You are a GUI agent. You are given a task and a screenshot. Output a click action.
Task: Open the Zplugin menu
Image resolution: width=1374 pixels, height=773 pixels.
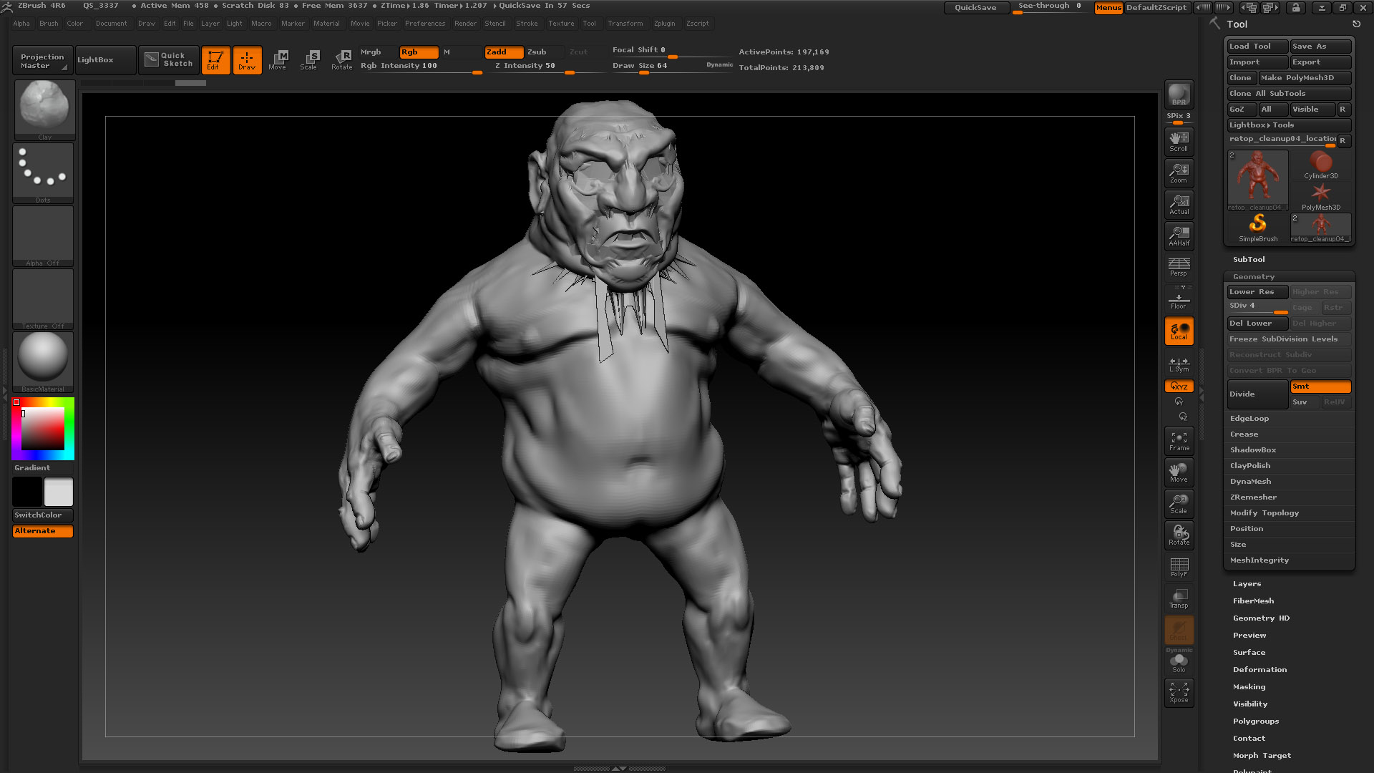tap(664, 24)
